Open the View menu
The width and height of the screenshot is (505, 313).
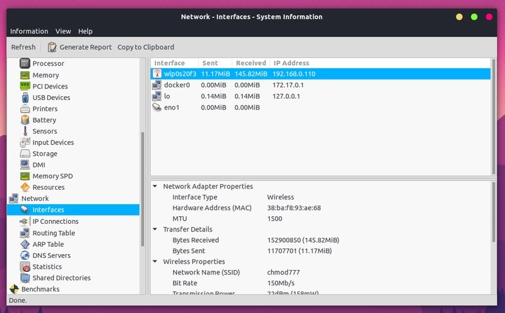click(x=63, y=32)
